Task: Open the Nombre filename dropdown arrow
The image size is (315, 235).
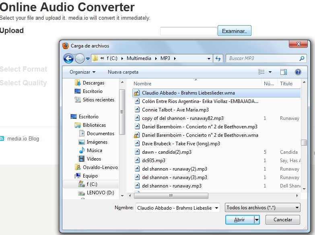Action: (x=216, y=208)
